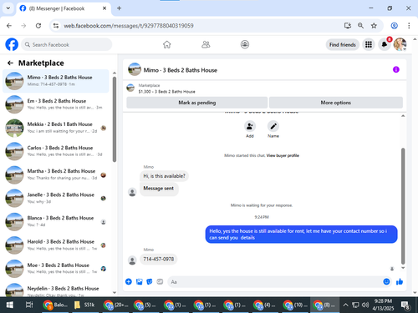Reload the page with refresh icon
This screenshot has height=313, width=418.
38,26
